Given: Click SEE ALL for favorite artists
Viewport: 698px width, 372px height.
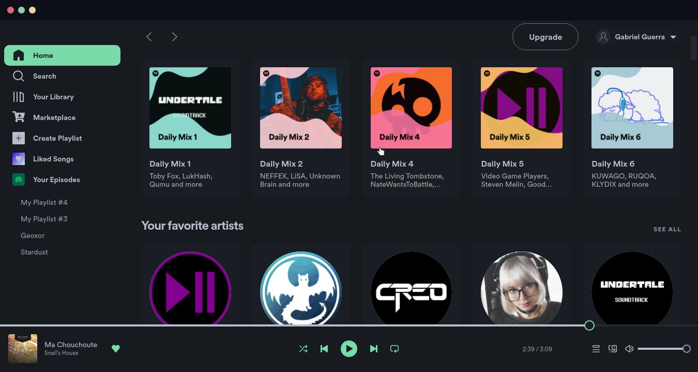Looking at the screenshot, I should click(x=667, y=229).
